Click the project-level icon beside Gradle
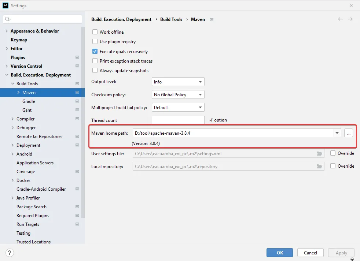Image resolution: width=360 pixels, height=261 pixels. pyautogui.click(x=77, y=101)
